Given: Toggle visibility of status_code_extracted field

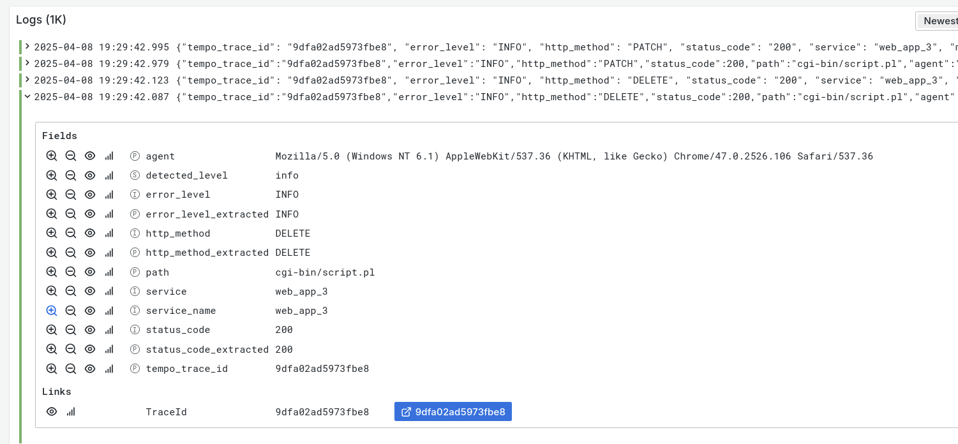Looking at the screenshot, I should tap(90, 349).
